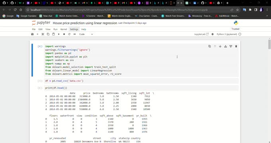Screen dimensions: 271x143
Task: Insert a cell above the active cell
Action: point(226,46)
